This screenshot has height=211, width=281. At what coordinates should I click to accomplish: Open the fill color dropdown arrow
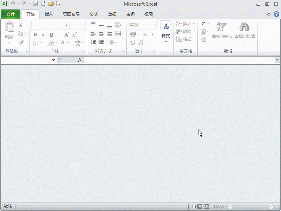(56, 43)
